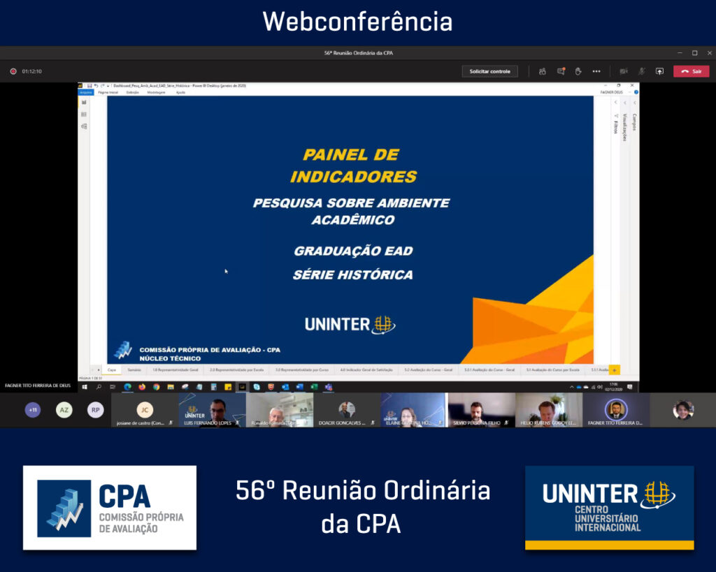Image resolution: width=716 pixels, height=572 pixels.
Task: Click the Solicitar controle button
Action: [x=489, y=71]
